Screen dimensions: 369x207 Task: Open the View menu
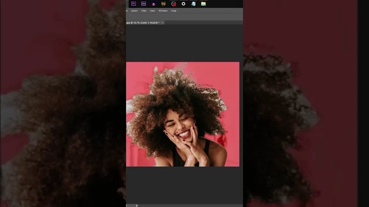pyautogui.click(x=153, y=11)
